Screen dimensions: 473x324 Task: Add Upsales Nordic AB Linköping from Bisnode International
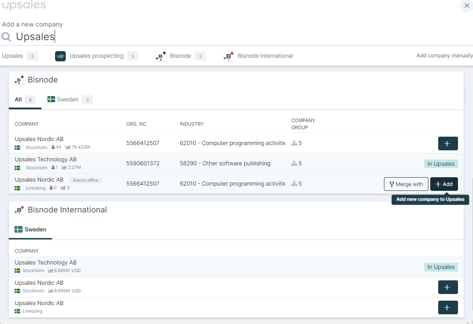coord(448,307)
